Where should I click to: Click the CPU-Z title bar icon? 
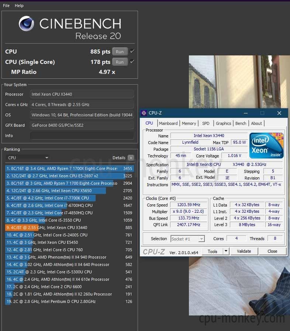(x=144, y=113)
